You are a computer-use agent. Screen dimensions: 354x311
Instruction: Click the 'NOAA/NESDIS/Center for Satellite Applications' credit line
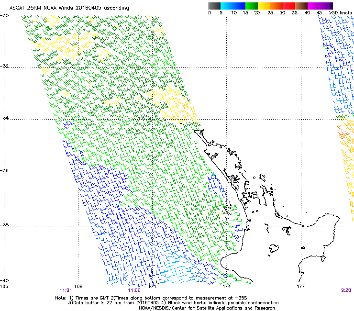tap(207, 308)
